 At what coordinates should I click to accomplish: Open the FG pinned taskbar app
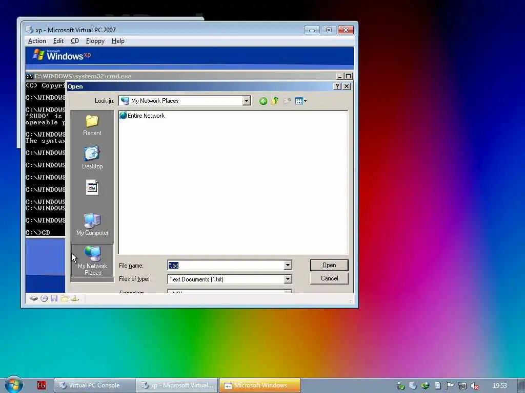[x=41, y=385]
